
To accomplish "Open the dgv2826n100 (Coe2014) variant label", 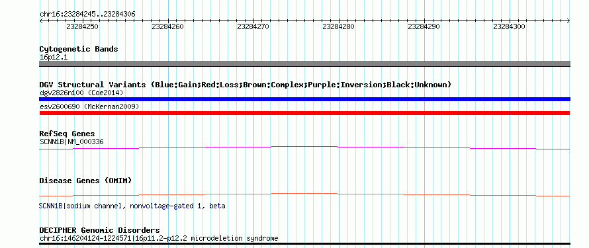I will [x=81, y=93].
